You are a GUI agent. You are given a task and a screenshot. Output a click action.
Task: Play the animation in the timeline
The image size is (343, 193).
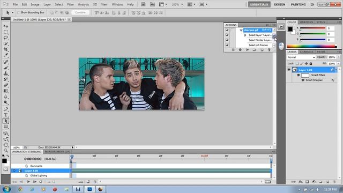tap(28, 182)
